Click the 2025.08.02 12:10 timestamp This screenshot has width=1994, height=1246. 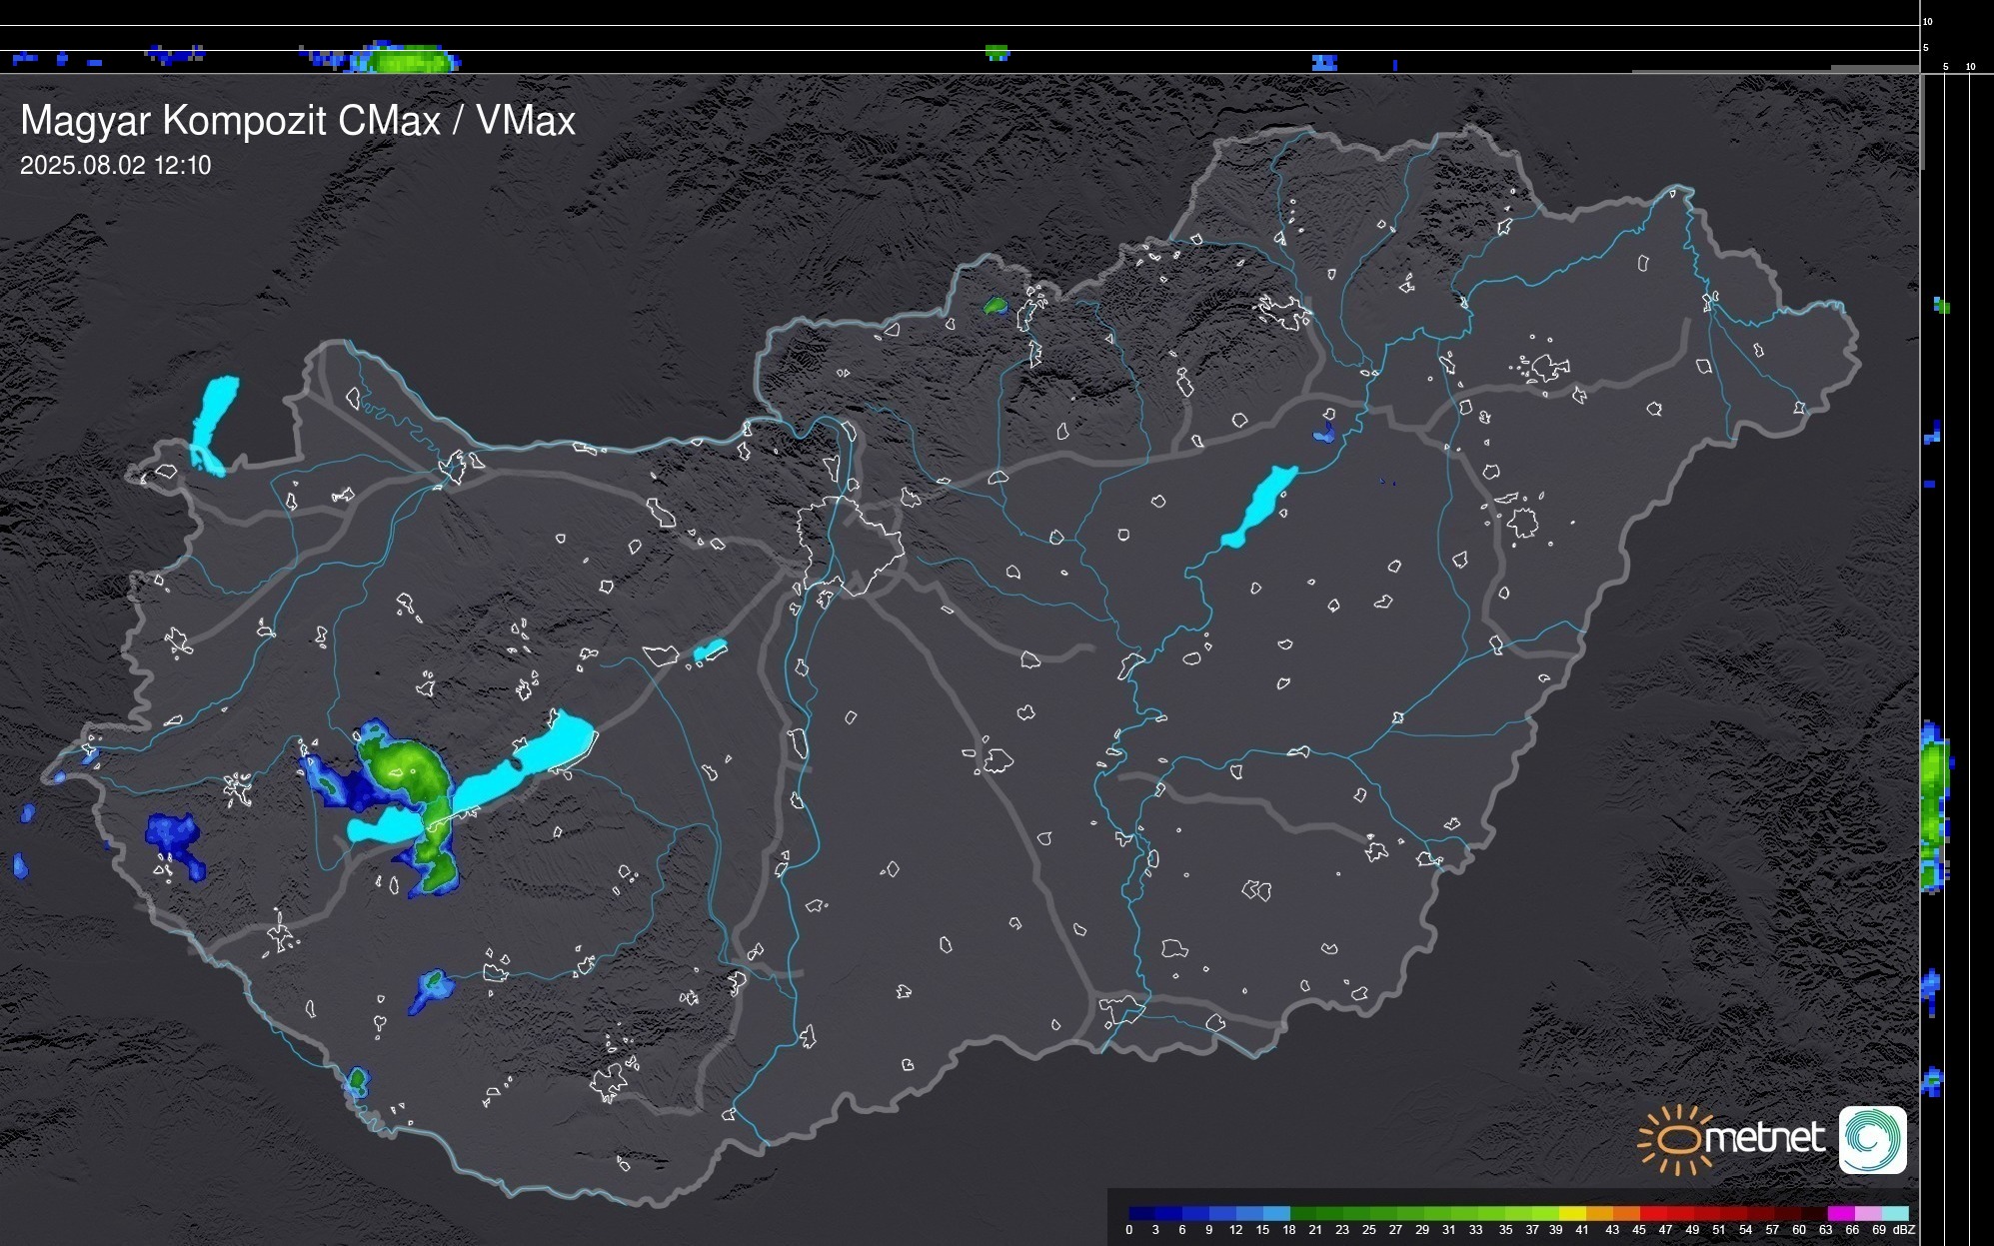tap(115, 166)
